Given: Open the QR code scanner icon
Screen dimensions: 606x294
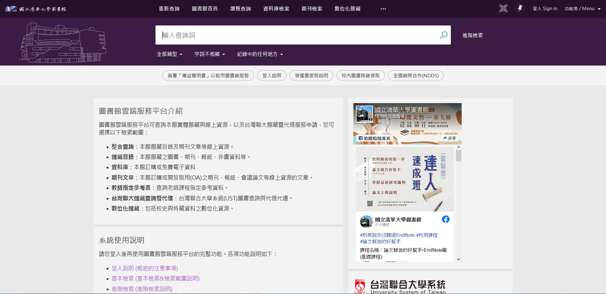Looking at the screenshot, I should [x=503, y=9].
